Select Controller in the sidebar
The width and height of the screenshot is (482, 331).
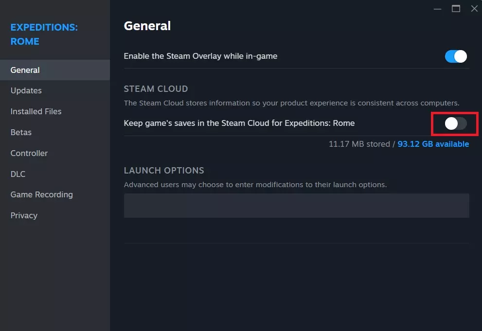click(29, 153)
